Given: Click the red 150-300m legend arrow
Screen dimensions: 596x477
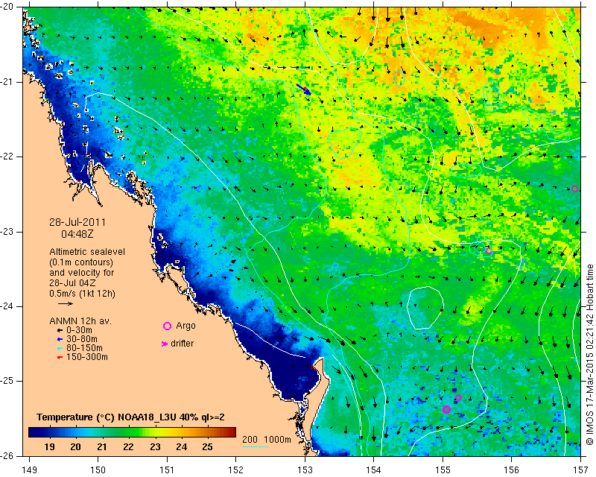Looking at the screenshot, I should coord(60,358).
